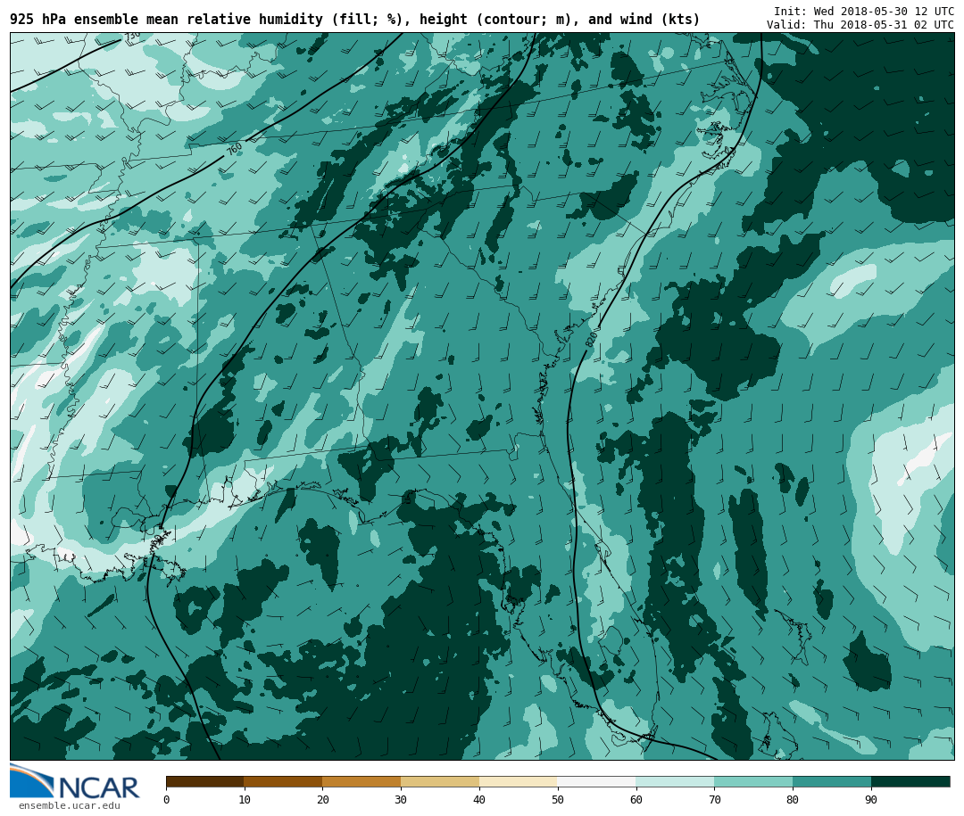Click the colorbar tick label 10
This screenshot has height=816, width=964.
click(x=244, y=799)
